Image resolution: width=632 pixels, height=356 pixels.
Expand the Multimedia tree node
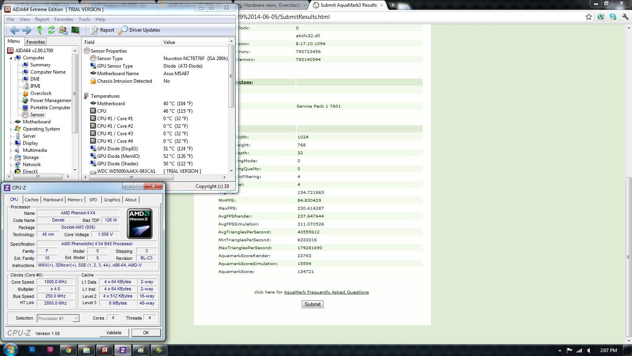pyautogui.click(x=11, y=150)
